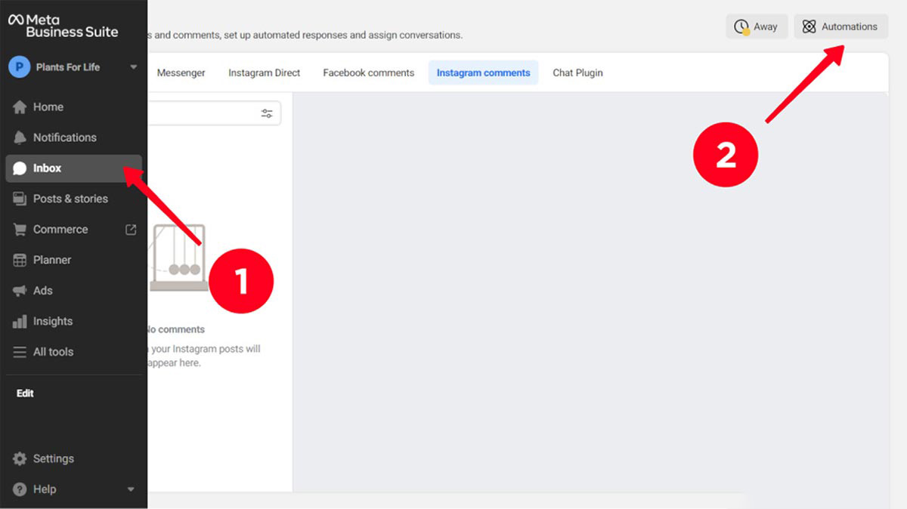
Task: Click the Planner calendar grid icon
Action: click(20, 260)
